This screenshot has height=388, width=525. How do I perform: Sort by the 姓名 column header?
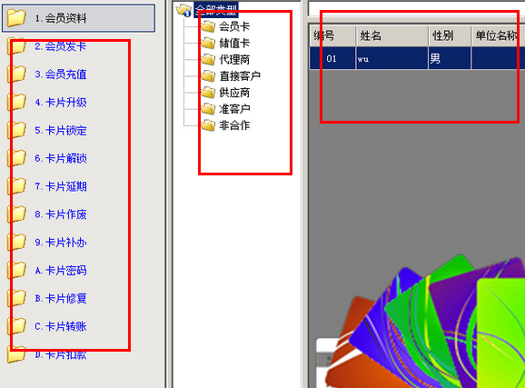click(392, 35)
